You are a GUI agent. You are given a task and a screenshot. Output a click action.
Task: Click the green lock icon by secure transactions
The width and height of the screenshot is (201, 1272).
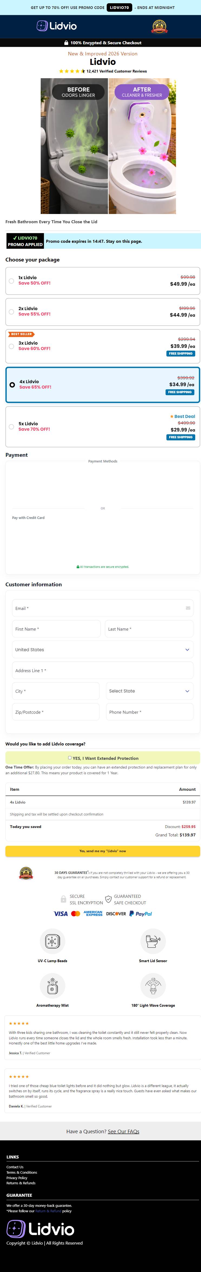pyautogui.click(x=78, y=567)
